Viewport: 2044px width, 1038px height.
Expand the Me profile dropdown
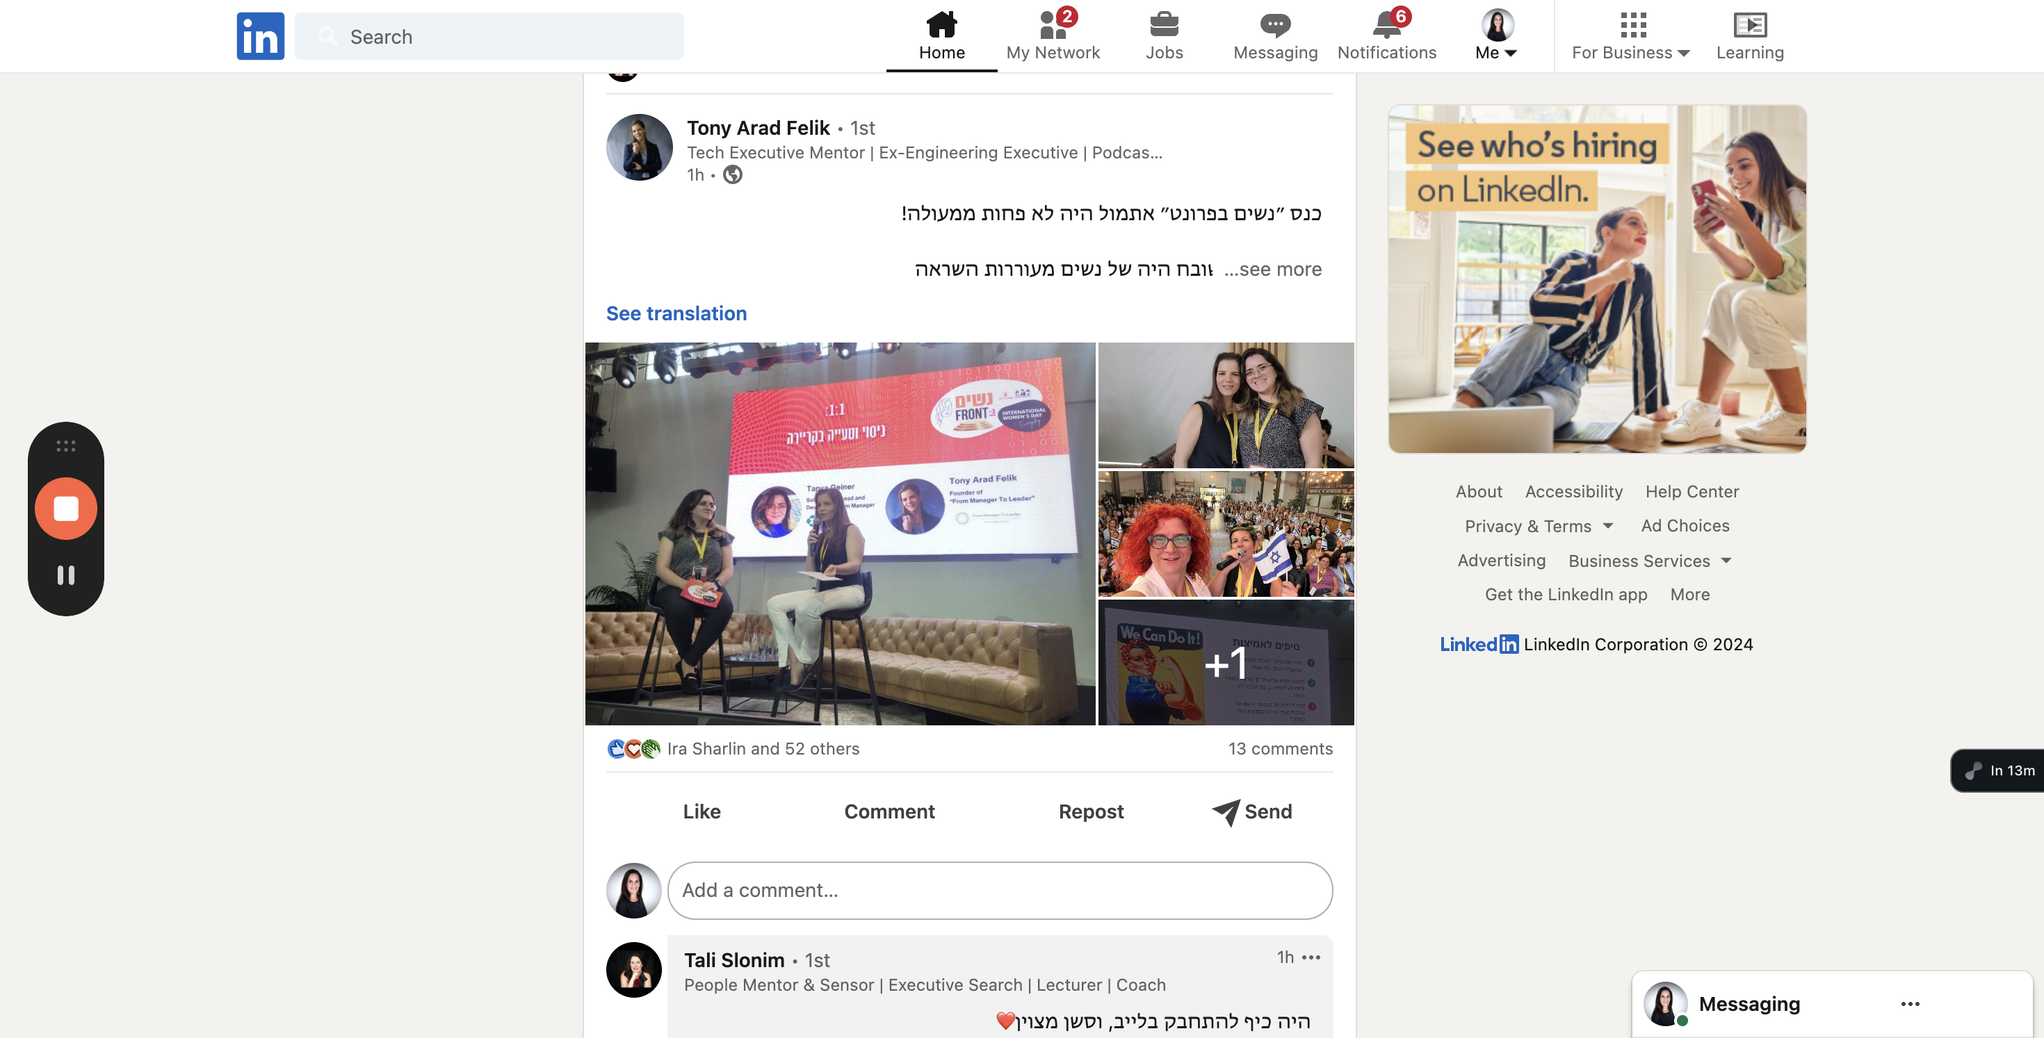tap(1496, 35)
